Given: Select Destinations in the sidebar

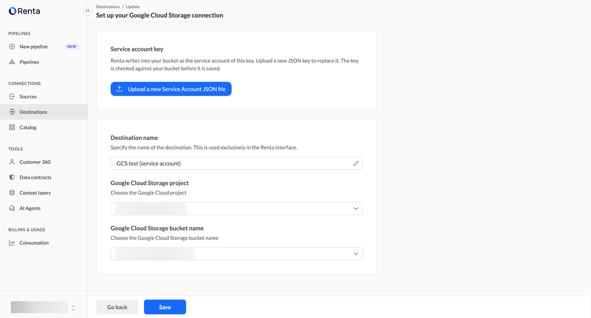Looking at the screenshot, I should (x=44, y=112).
